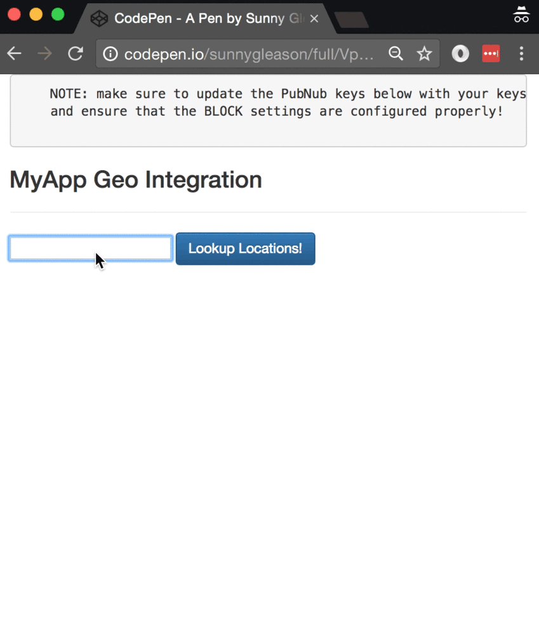The height and width of the screenshot is (635, 539).
Task: Click the MyApp Geo Integration heading
Action: point(136,180)
